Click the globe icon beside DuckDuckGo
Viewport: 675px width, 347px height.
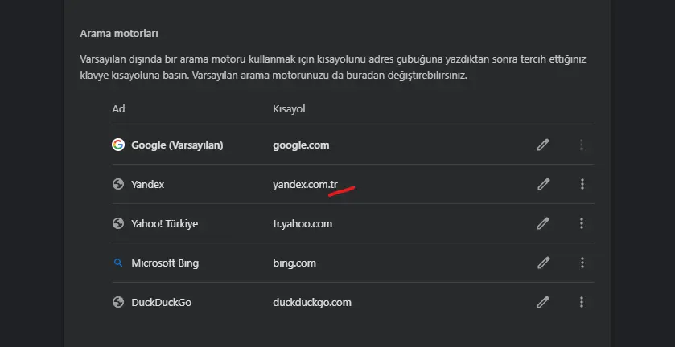pos(118,302)
